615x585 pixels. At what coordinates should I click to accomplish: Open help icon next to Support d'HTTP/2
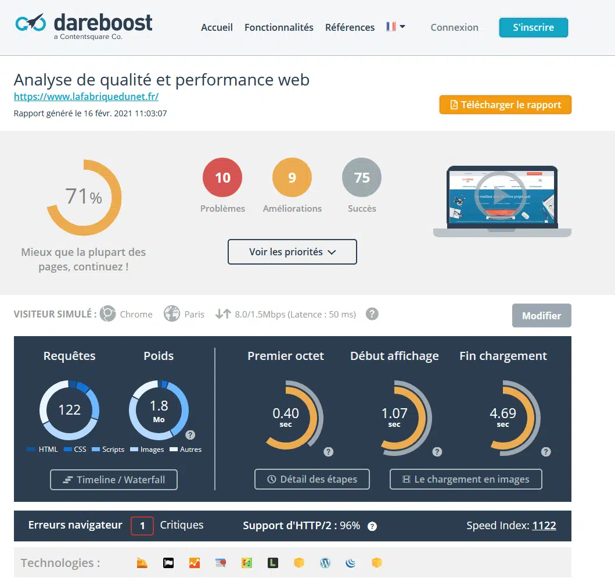click(372, 526)
